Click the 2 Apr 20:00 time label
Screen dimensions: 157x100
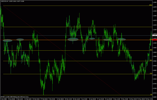(84, 99)
